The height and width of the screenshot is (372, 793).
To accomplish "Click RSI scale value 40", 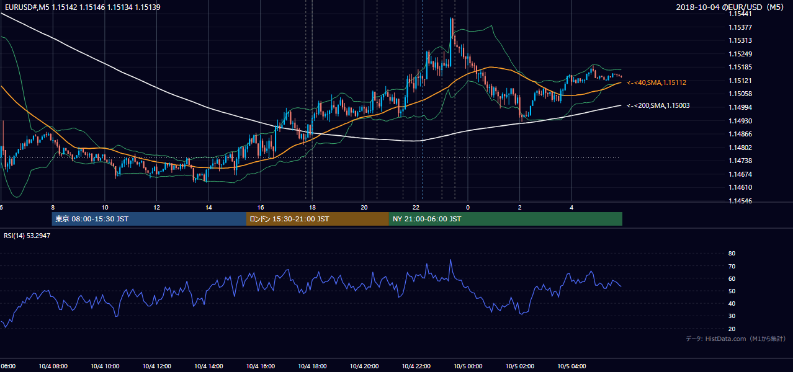I will pyautogui.click(x=732, y=303).
